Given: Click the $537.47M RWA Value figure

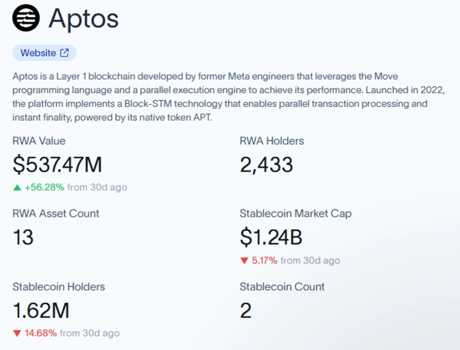Looking at the screenshot, I should [x=57, y=165].
